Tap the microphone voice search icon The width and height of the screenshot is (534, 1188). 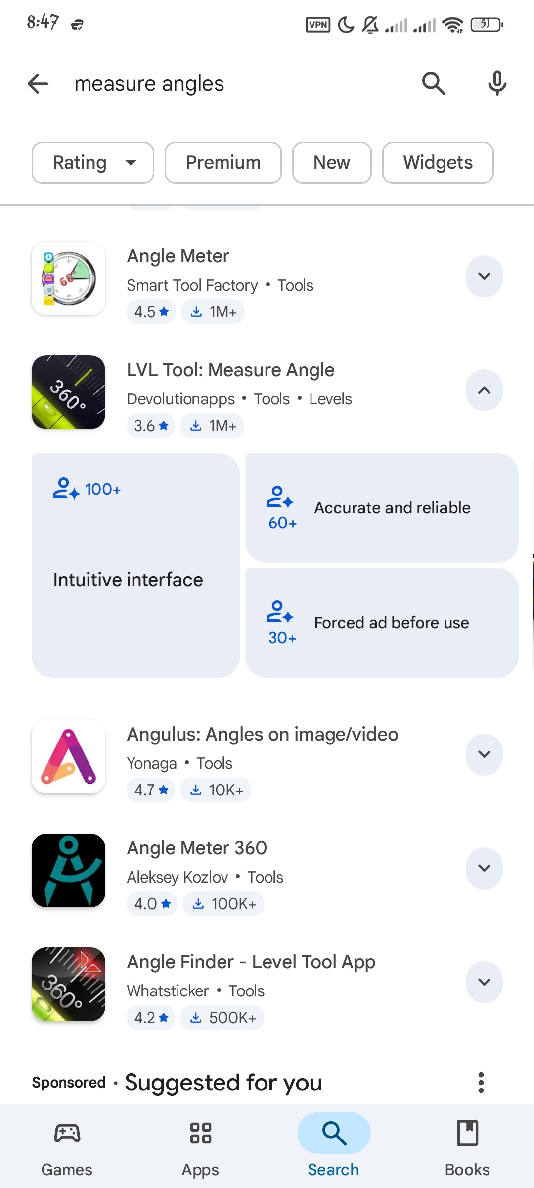point(497,83)
